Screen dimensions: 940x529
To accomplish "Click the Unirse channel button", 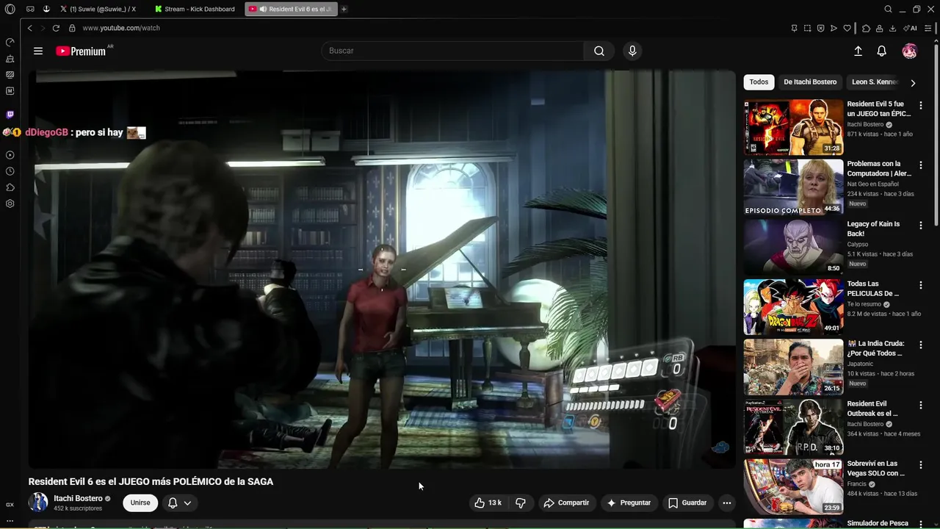I will pyautogui.click(x=140, y=503).
